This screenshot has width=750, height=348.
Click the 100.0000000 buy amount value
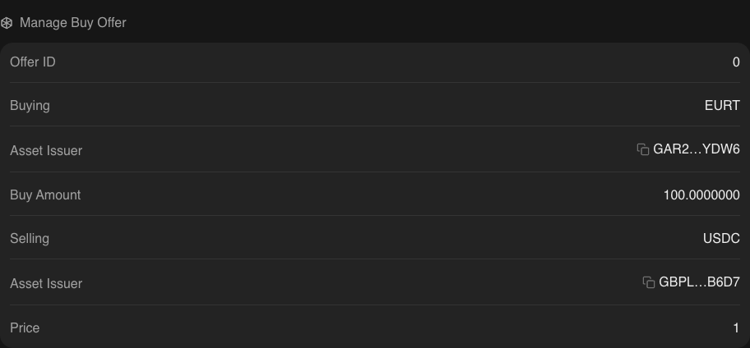tap(701, 195)
